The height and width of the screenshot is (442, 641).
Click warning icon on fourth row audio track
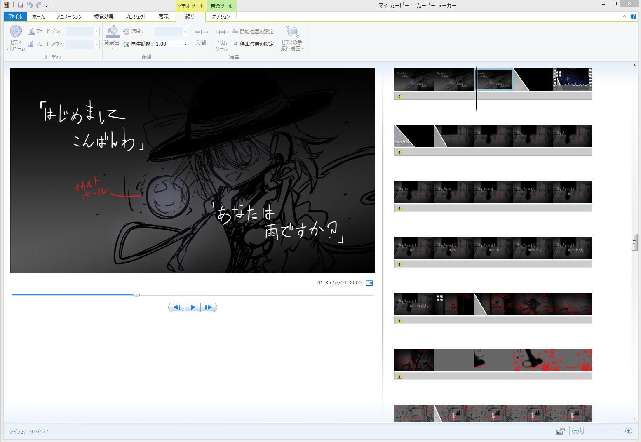[x=399, y=264]
